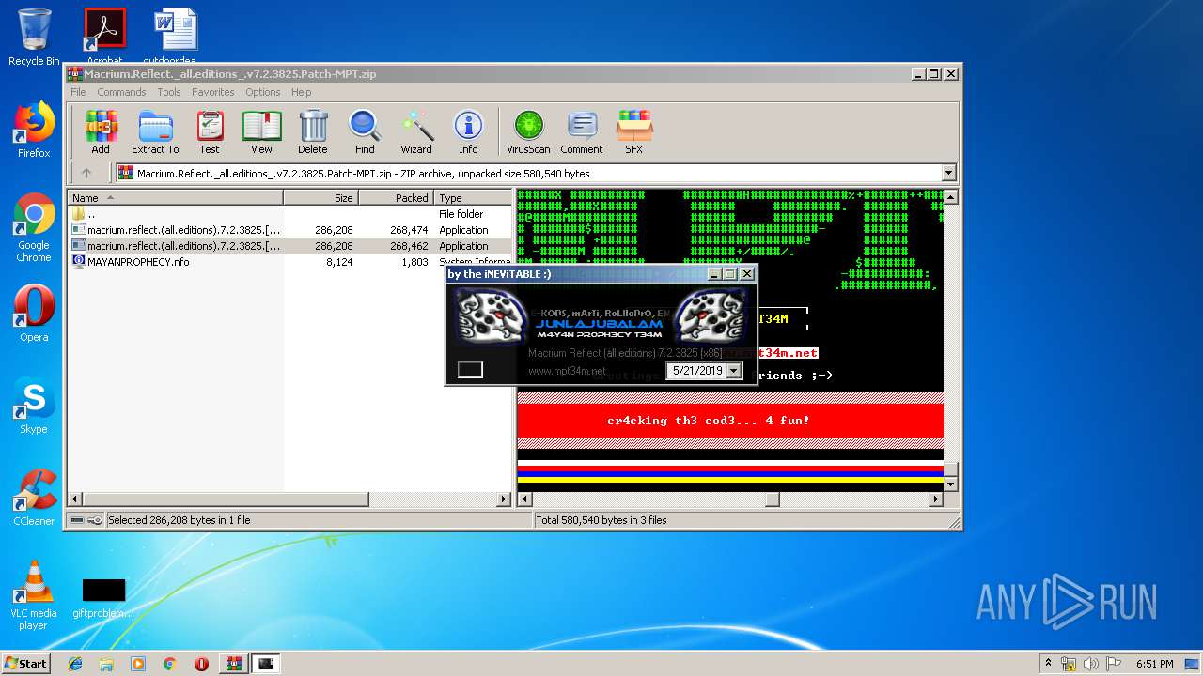Launch the Wizard tool
The image size is (1203, 676).
[x=416, y=131]
